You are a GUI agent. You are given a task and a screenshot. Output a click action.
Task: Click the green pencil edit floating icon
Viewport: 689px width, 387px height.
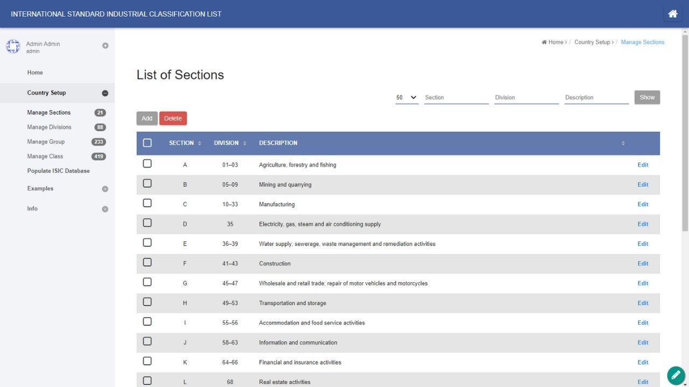[x=676, y=375]
